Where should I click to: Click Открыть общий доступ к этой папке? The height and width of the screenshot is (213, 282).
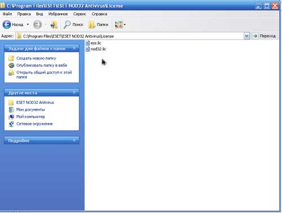coord(44,75)
